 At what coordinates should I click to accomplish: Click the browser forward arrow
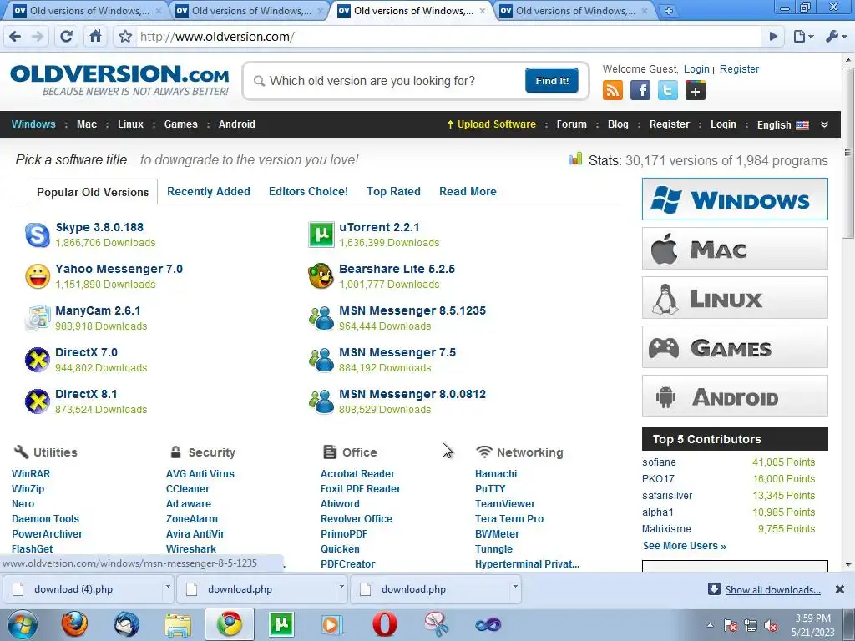click(38, 37)
